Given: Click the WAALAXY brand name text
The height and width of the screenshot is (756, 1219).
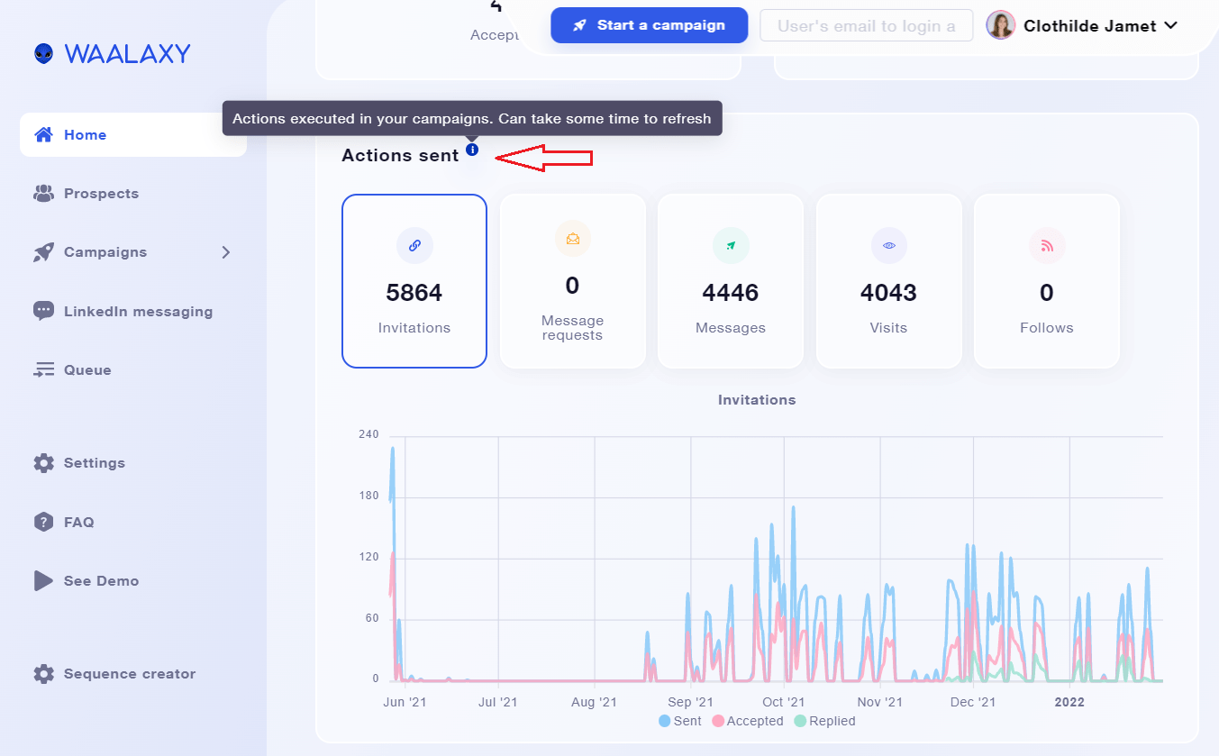Looking at the screenshot, I should pyautogui.click(x=127, y=54).
